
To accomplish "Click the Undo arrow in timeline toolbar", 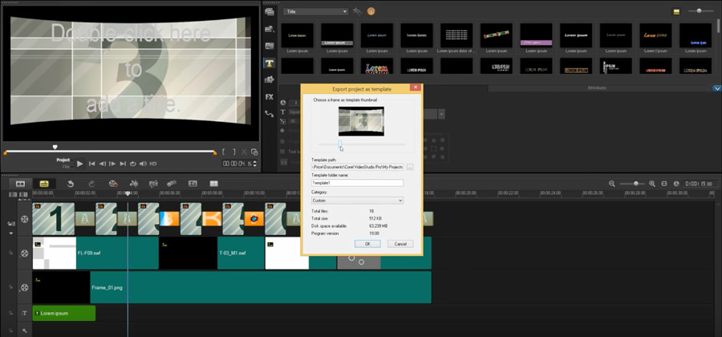I will click(71, 184).
